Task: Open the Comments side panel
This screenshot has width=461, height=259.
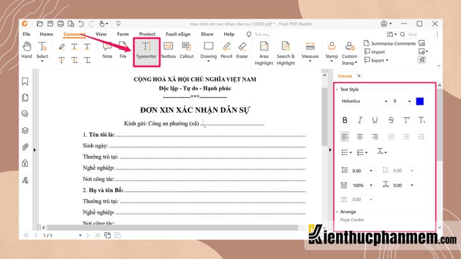Action: pyautogui.click(x=25, y=114)
